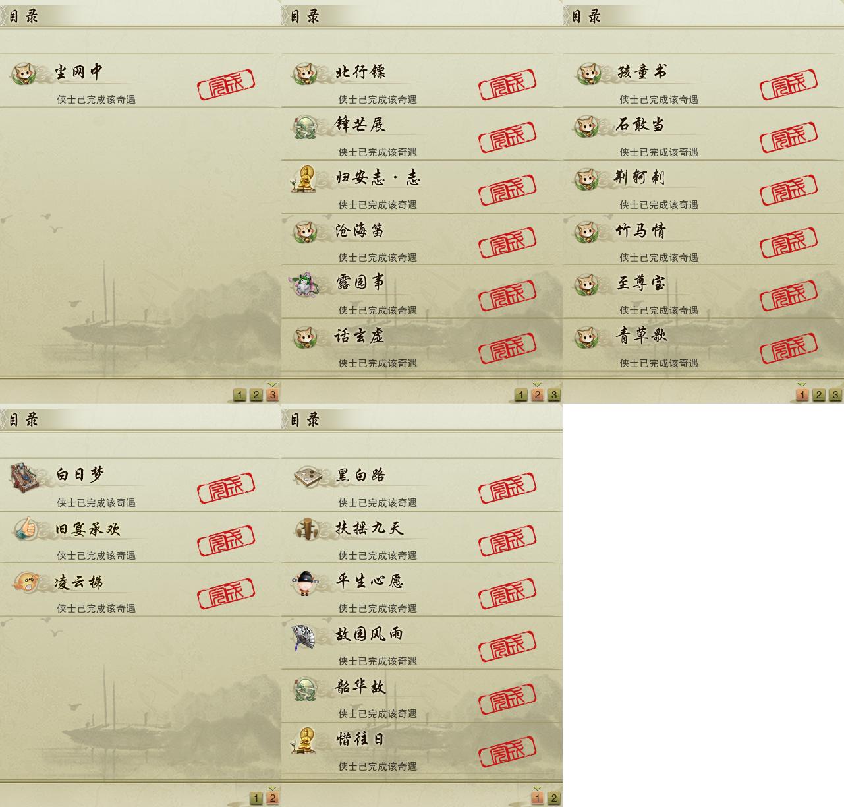Image resolution: width=844 pixels, height=807 pixels.
Task: Click the table icon next to 白日梦
Action: pyautogui.click(x=25, y=476)
